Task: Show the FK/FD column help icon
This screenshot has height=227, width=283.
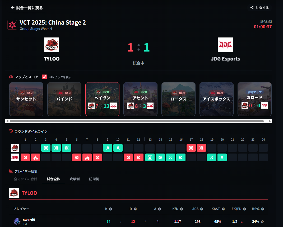Action: pyautogui.click(x=245, y=209)
